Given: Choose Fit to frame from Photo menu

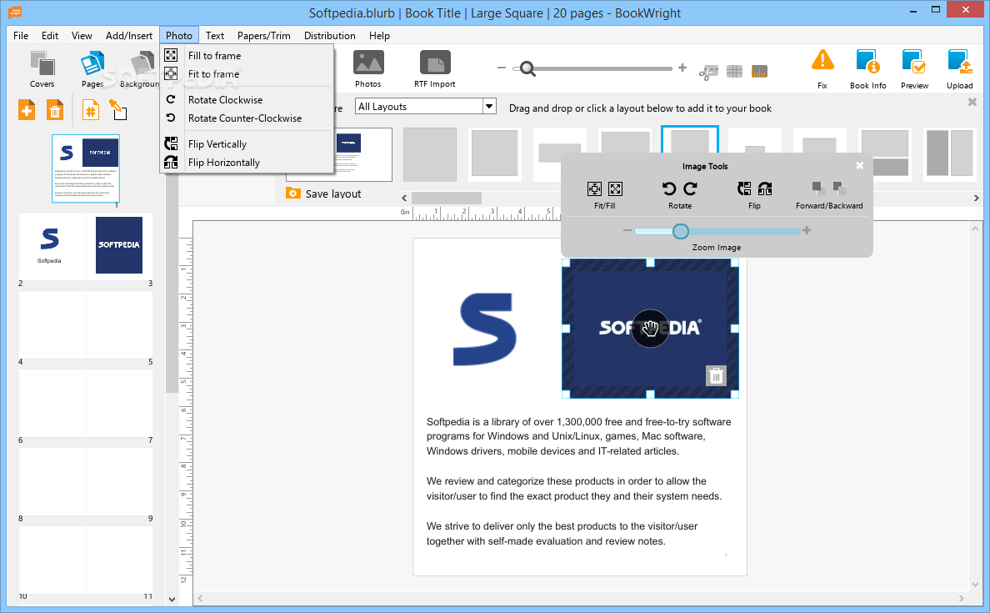Looking at the screenshot, I should [246, 74].
